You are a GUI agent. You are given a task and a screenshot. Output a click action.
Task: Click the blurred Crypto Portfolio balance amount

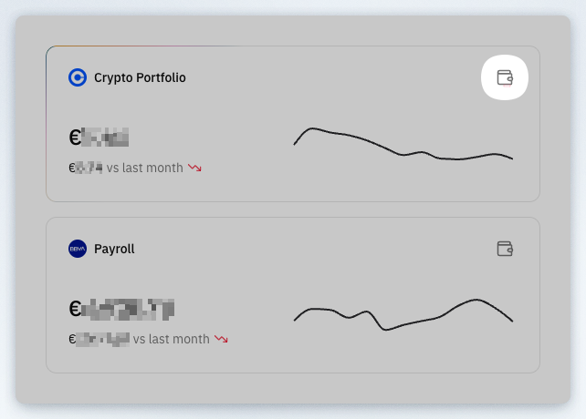click(x=105, y=137)
